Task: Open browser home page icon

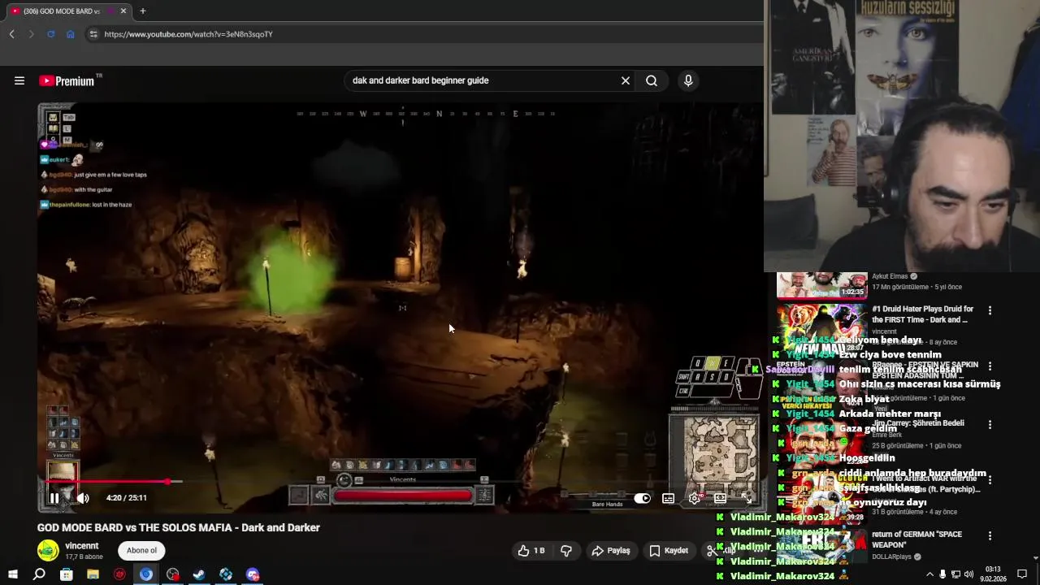Action: 70,34
